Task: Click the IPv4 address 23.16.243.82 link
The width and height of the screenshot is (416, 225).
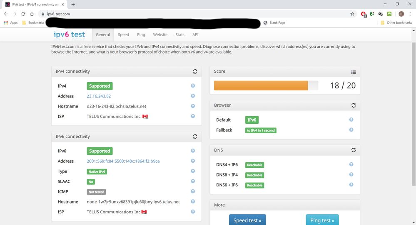Action: tap(99, 96)
